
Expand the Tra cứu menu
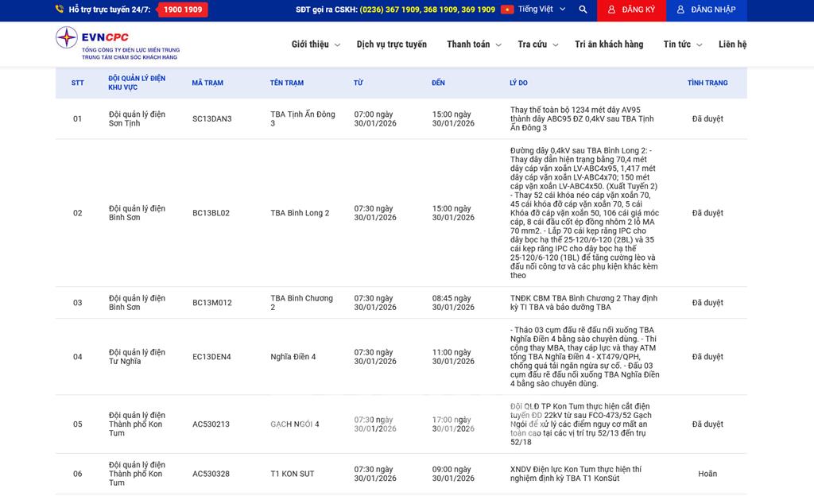pyautogui.click(x=537, y=45)
